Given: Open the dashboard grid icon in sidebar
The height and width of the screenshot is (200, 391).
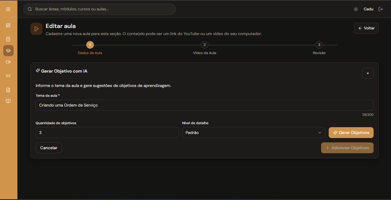Looking at the screenshot, I should [x=8, y=25].
